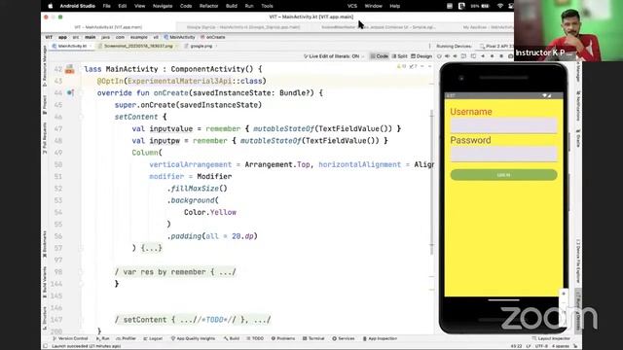Open the Navigate menu
The width and height of the screenshot is (623, 350).
coord(163,6)
